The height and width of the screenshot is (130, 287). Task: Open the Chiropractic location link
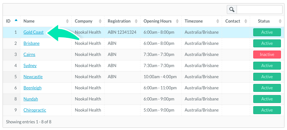click(35, 110)
